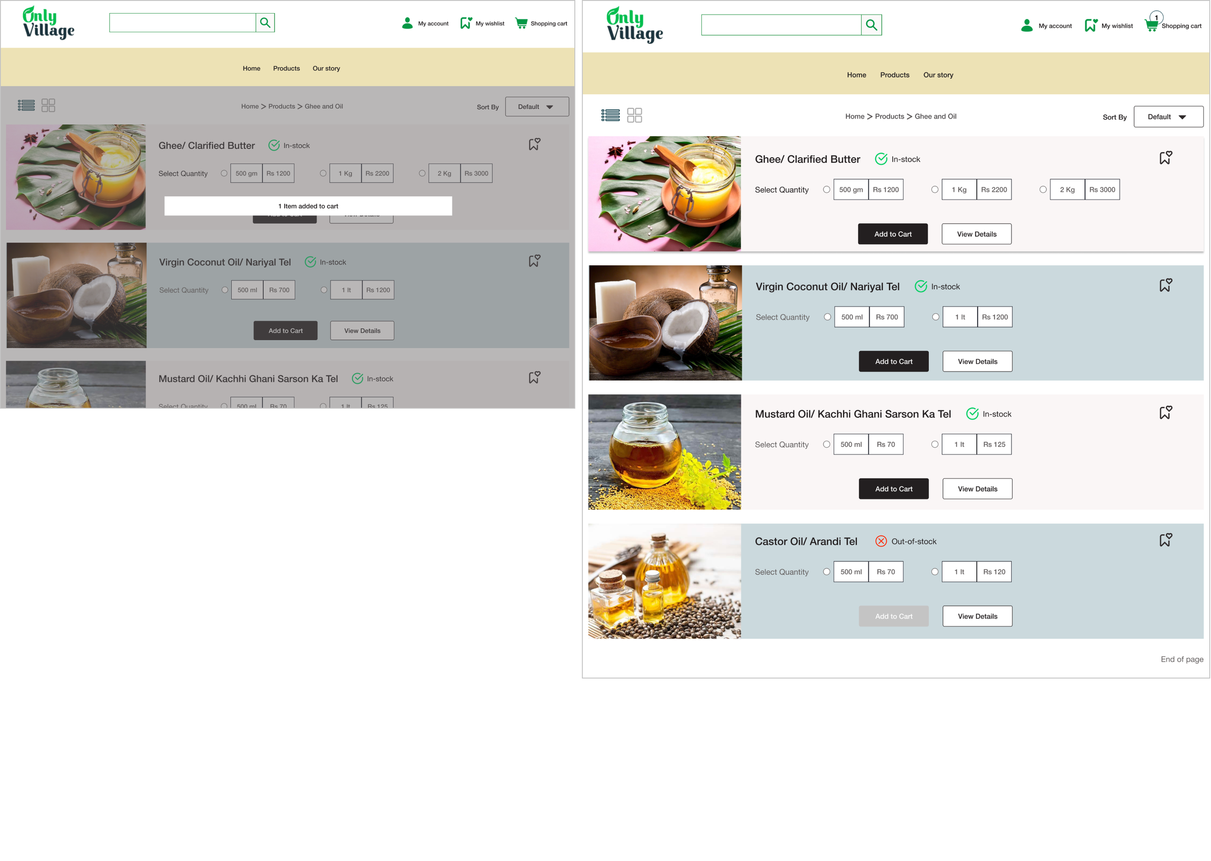The width and height of the screenshot is (1211, 861).
Task: Open Products menu in right navigation bar
Action: (895, 75)
